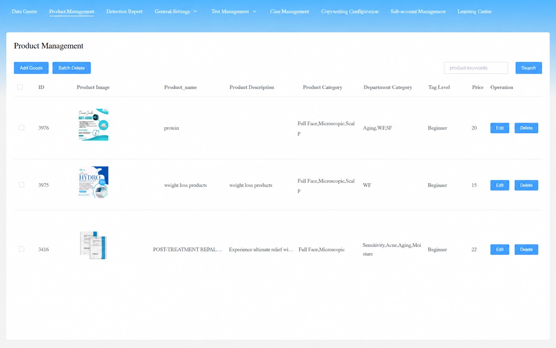The height and width of the screenshot is (348, 556).
Task: Click the ID column header
Action: pyautogui.click(x=41, y=87)
